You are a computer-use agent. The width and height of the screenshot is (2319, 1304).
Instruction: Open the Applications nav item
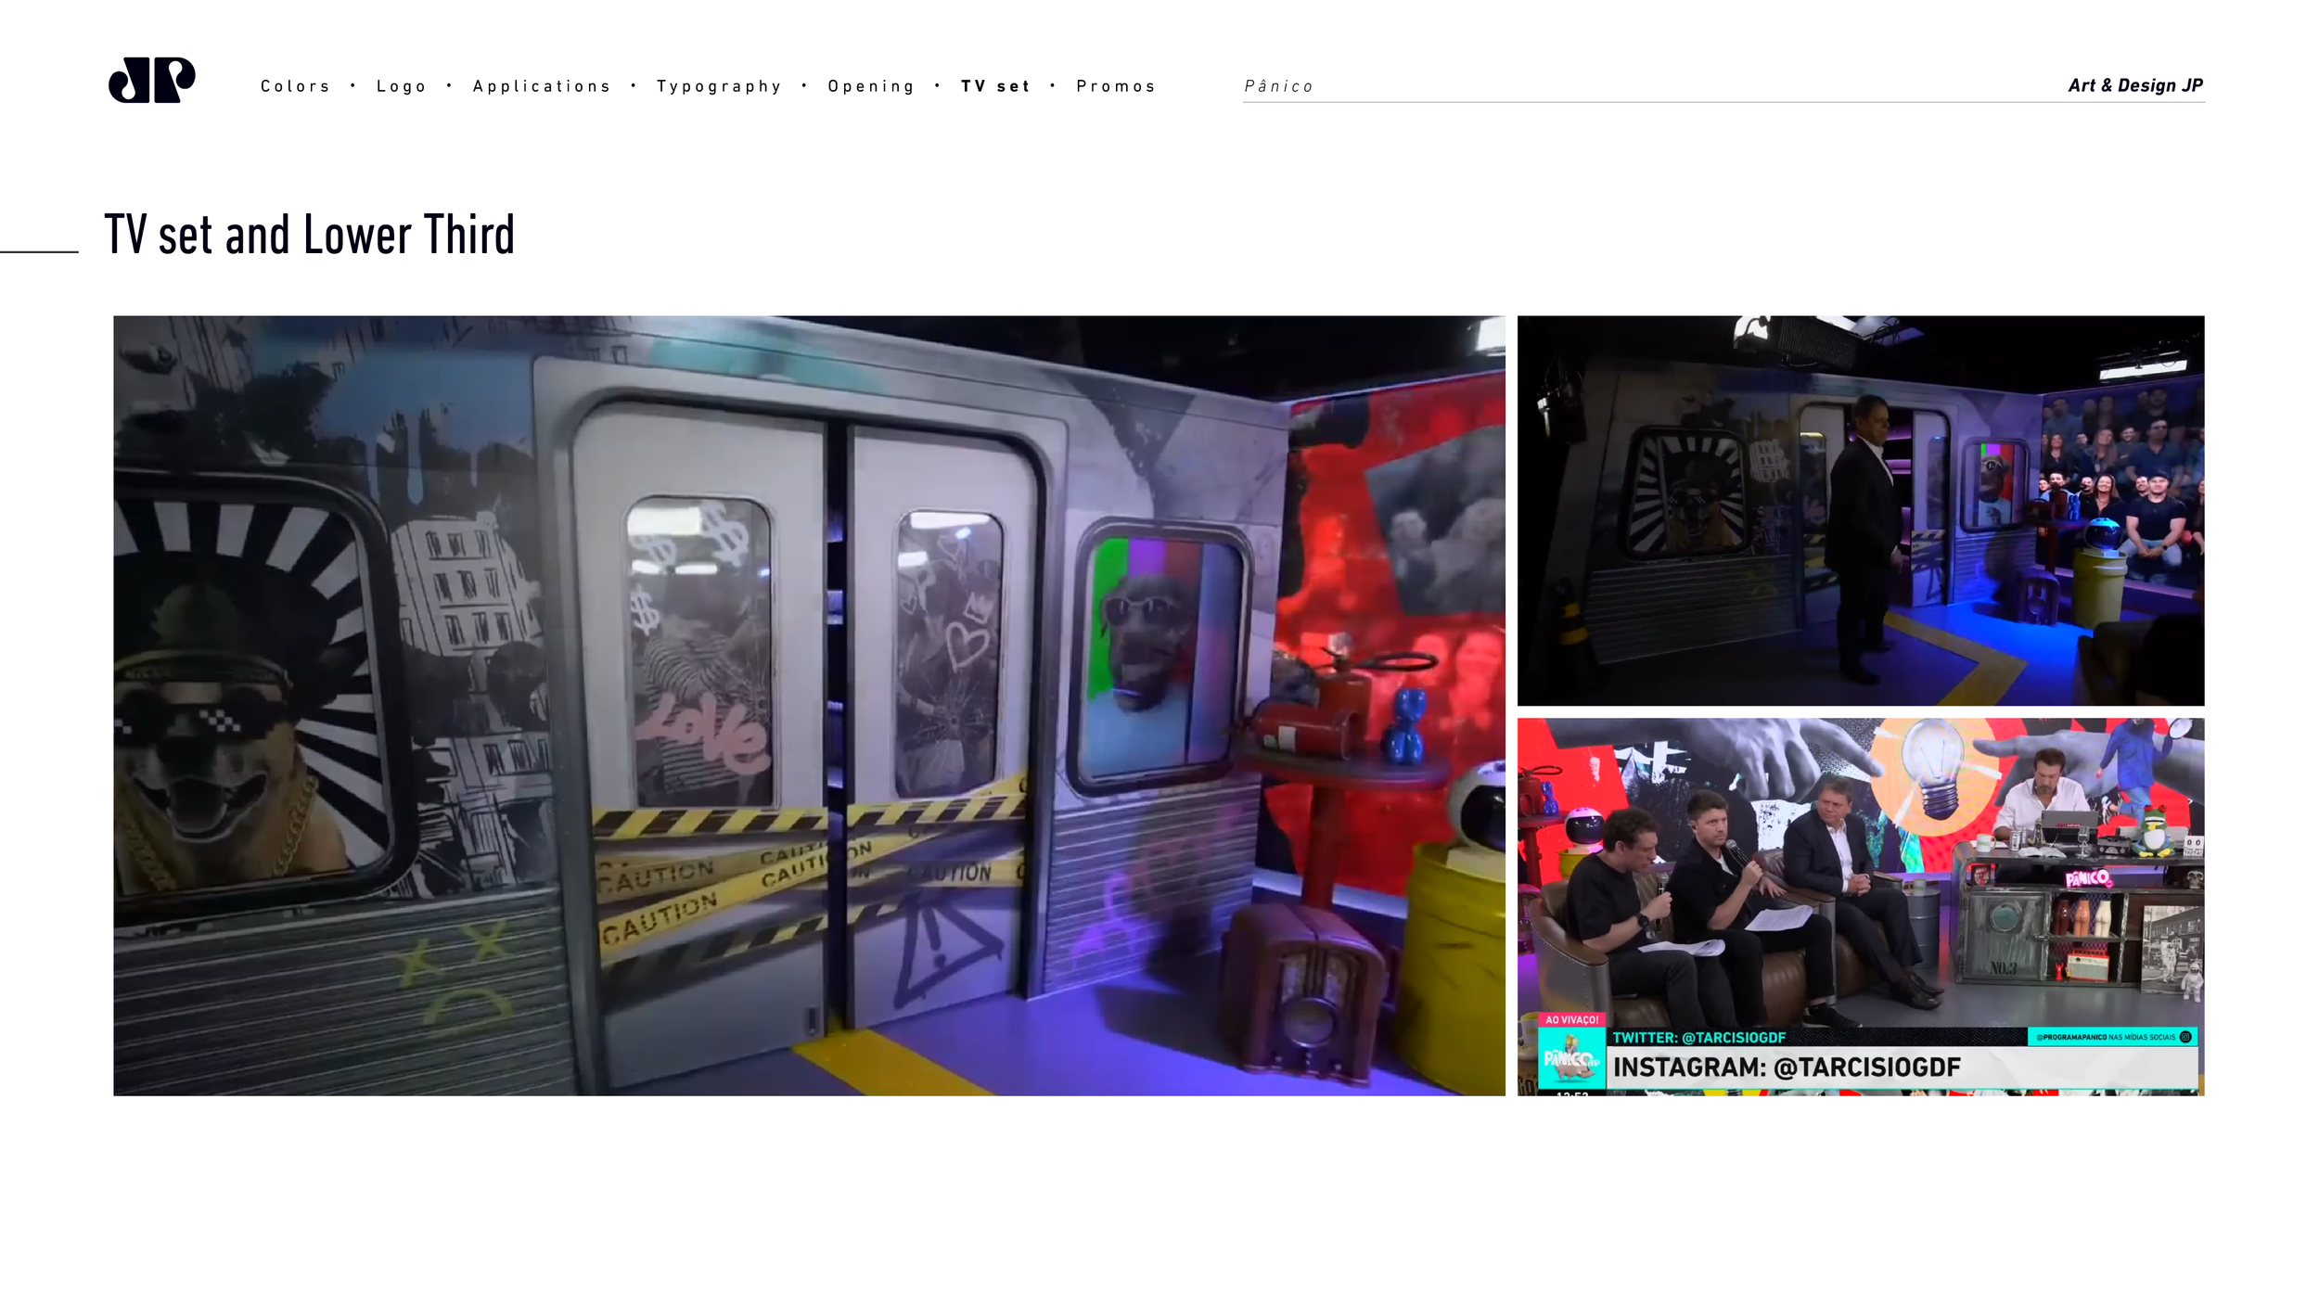point(542,86)
